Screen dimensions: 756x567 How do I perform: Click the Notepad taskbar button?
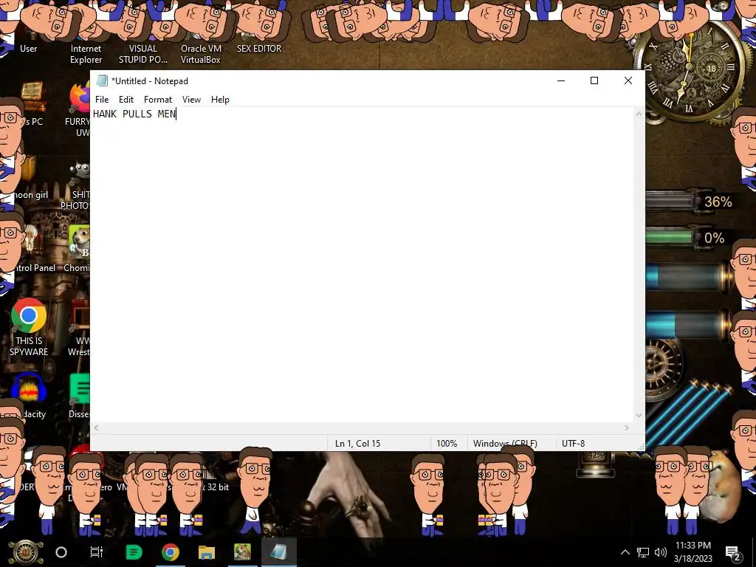tap(278, 552)
